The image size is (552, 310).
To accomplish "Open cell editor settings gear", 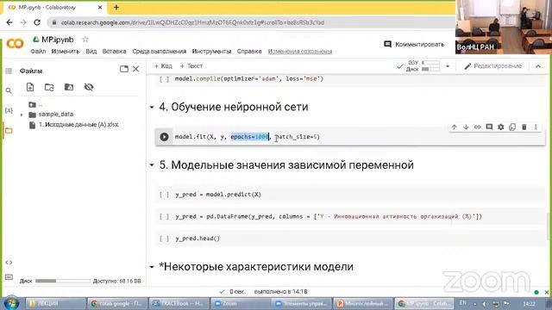I will (x=500, y=127).
